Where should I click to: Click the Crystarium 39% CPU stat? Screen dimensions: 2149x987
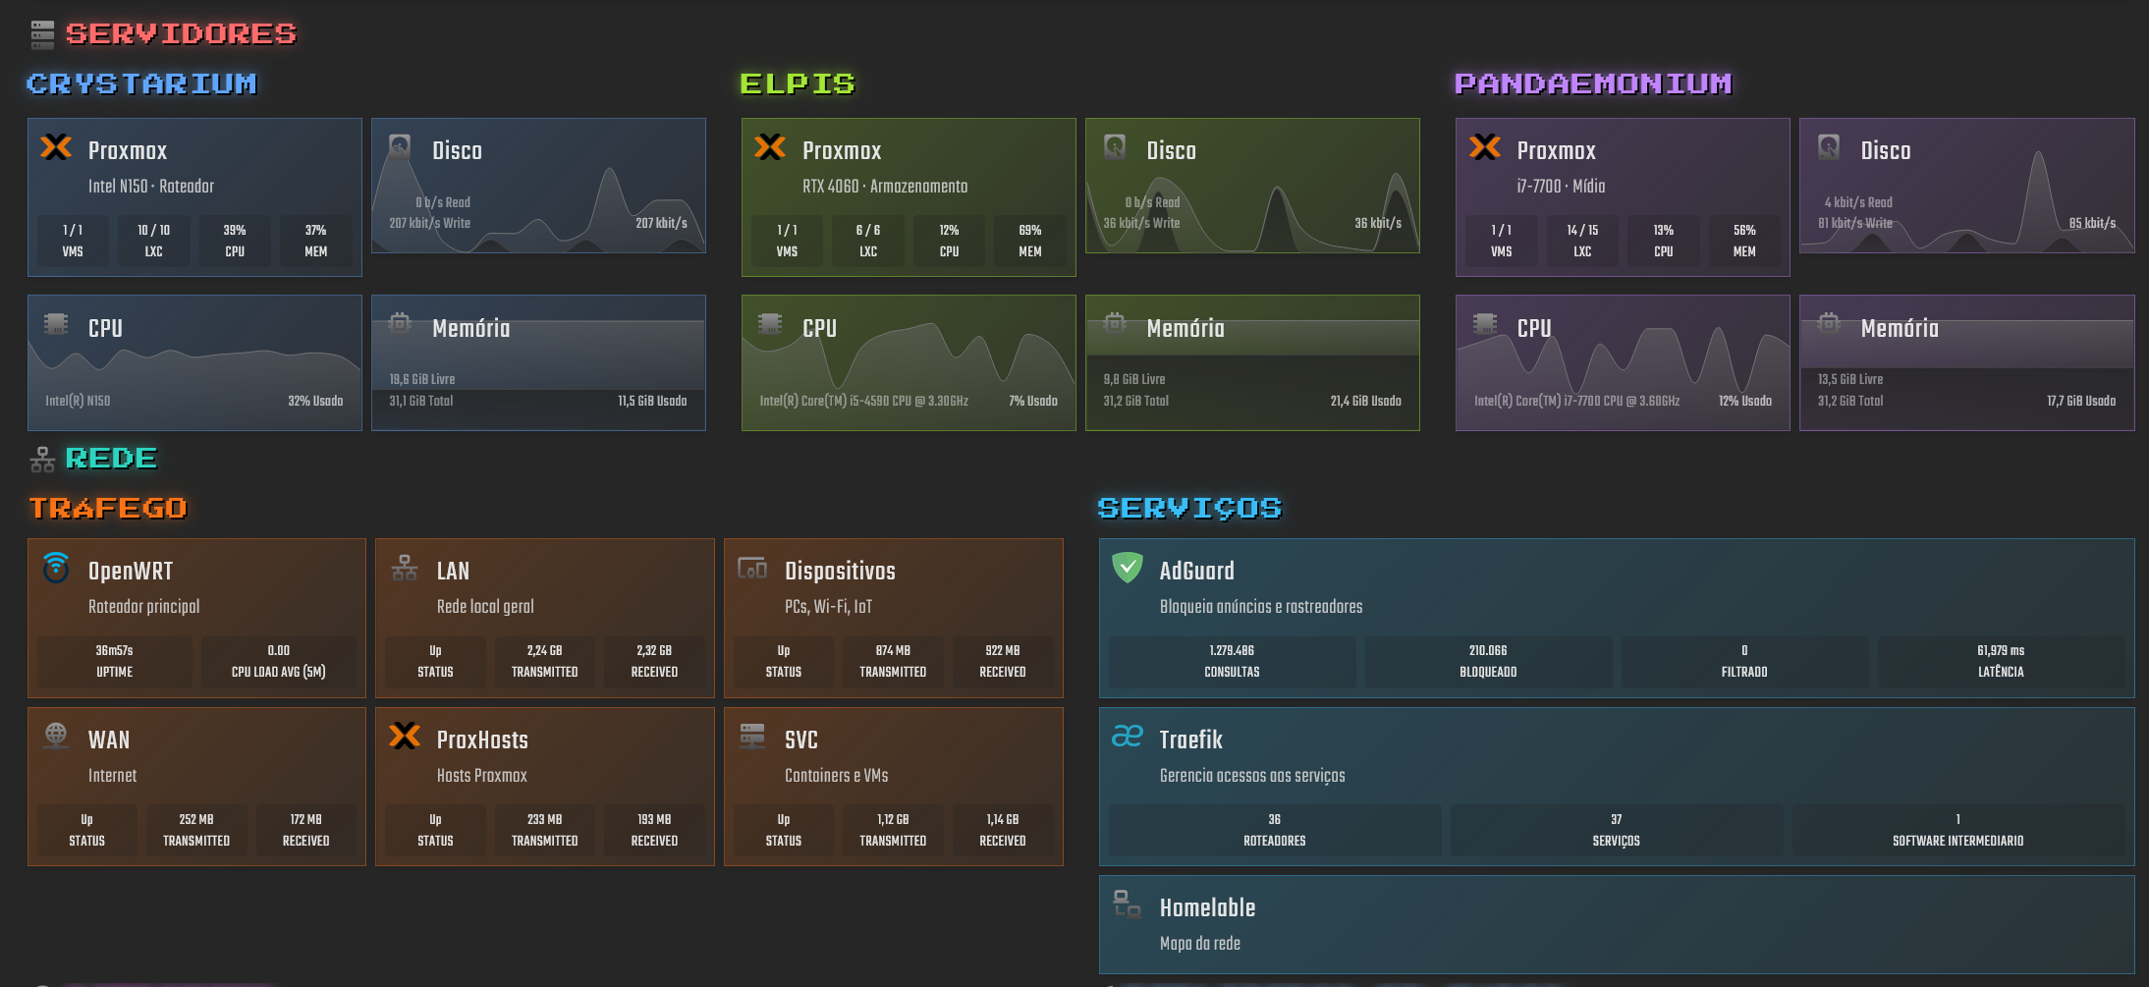[235, 241]
